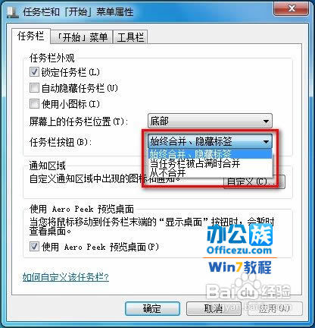The width and height of the screenshot is (315, 328).
Task: Uncheck 使用 Aero Peek 预览桌面
Action: pyautogui.click(x=34, y=246)
